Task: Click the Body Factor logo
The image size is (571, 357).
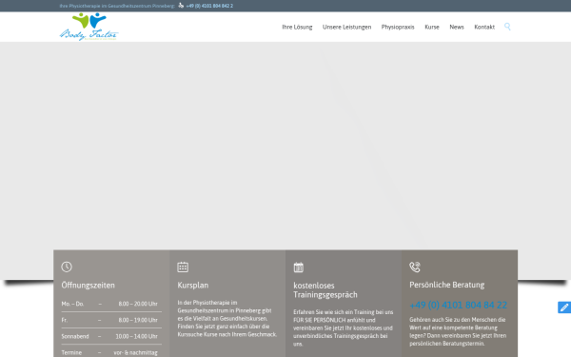Action: 89,27
